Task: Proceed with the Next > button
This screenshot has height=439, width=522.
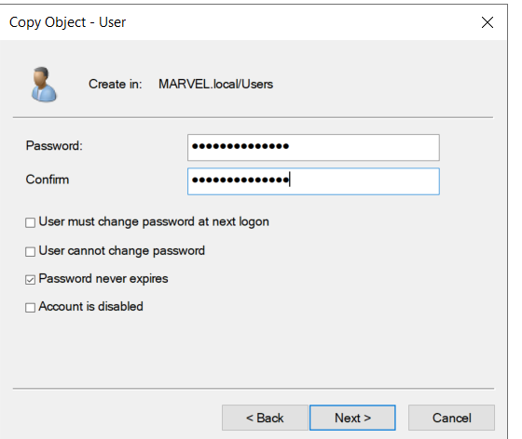Action: [352, 418]
